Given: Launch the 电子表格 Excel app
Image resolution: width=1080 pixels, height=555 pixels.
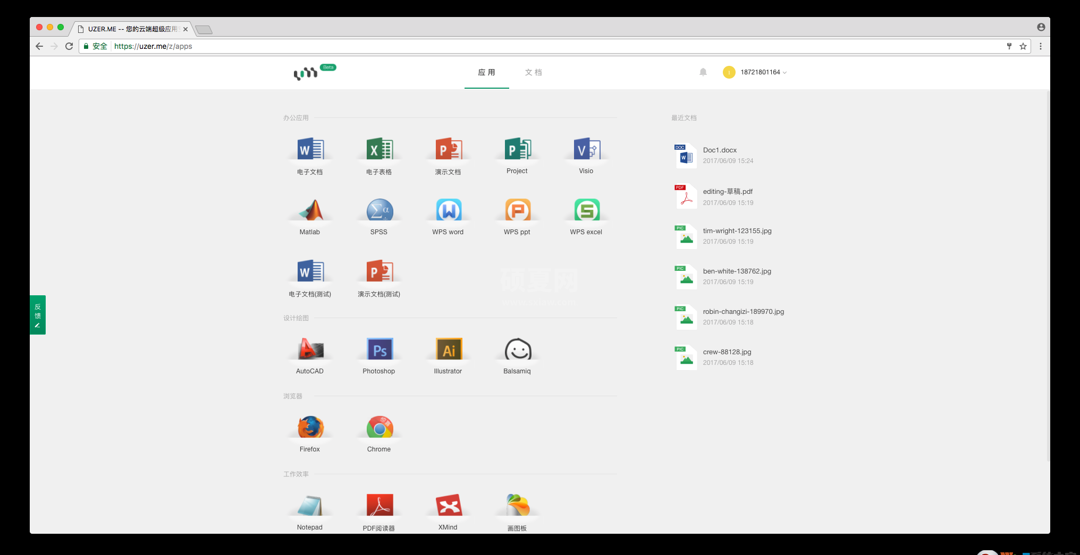Looking at the screenshot, I should [x=379, y=149].
